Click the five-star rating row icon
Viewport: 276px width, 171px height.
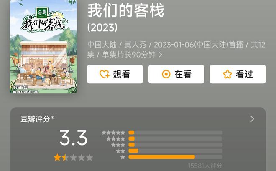[x=113, y=133]
